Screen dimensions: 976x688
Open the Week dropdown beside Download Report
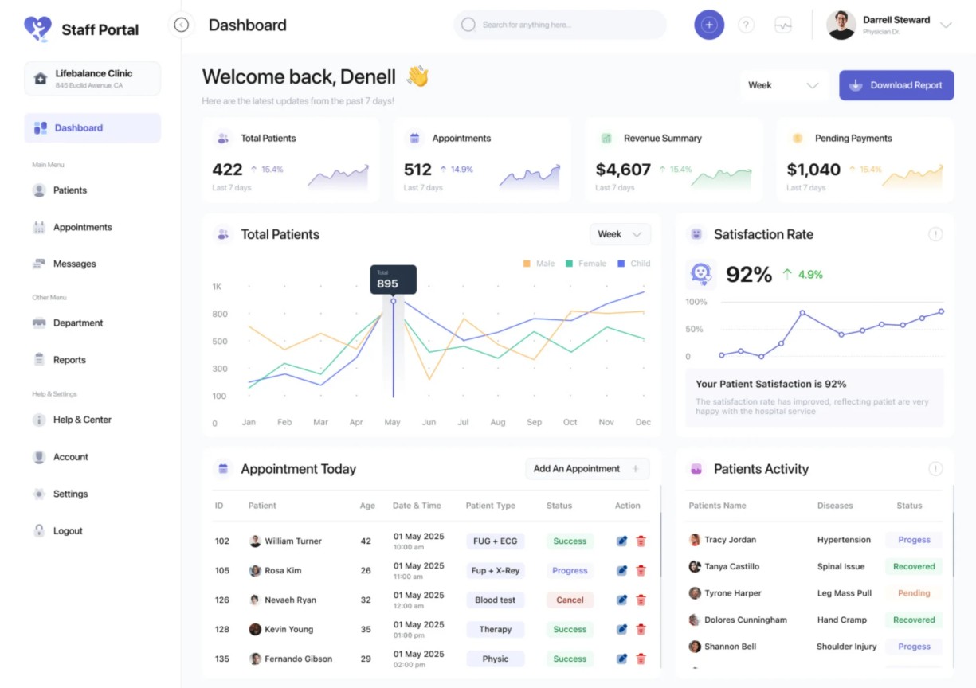[783, 85]
